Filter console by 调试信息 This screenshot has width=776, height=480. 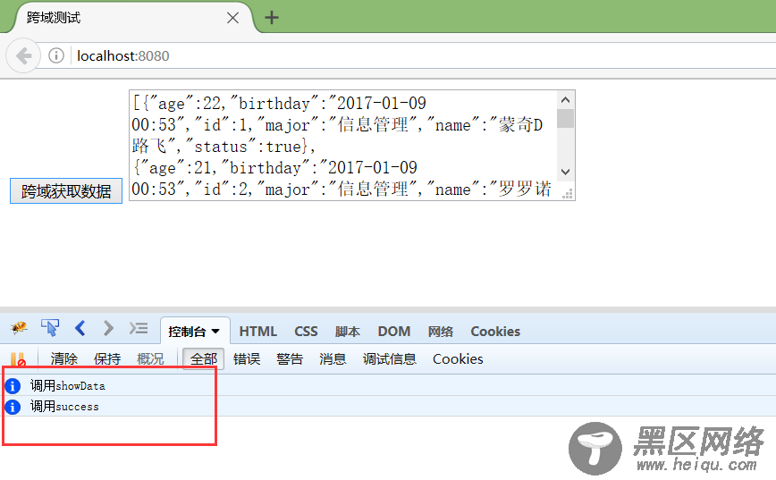click(x=390, y=358)
